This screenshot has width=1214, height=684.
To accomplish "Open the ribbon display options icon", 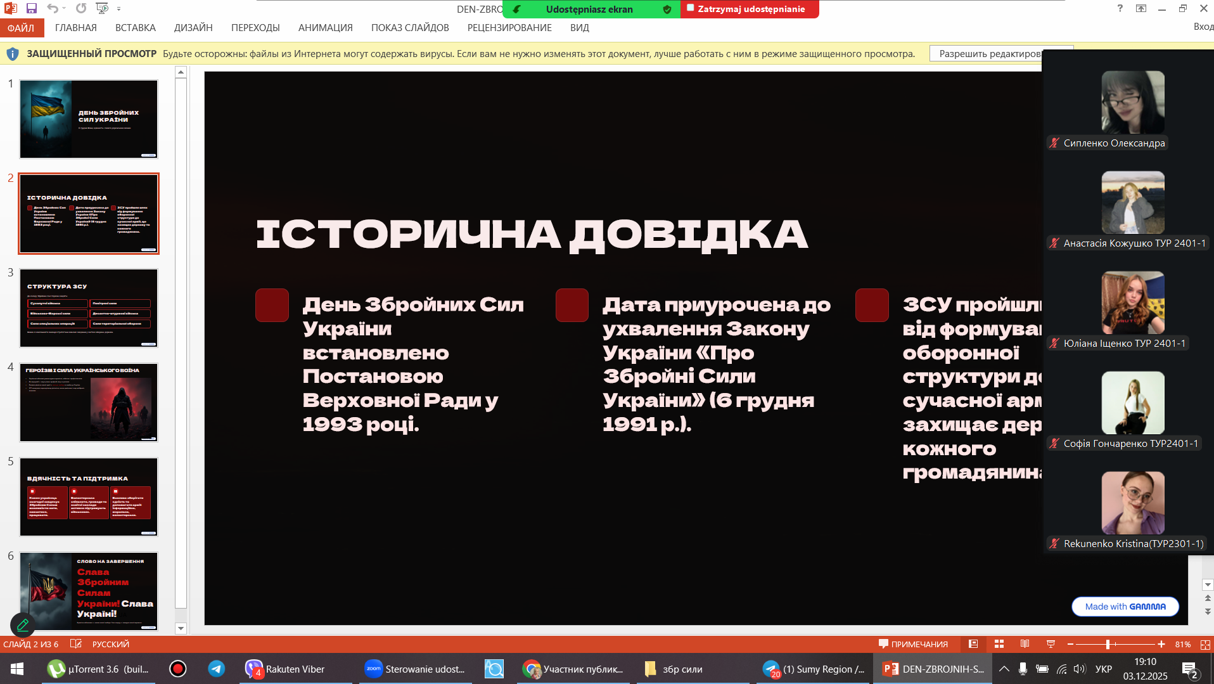I will point(1141,8).
